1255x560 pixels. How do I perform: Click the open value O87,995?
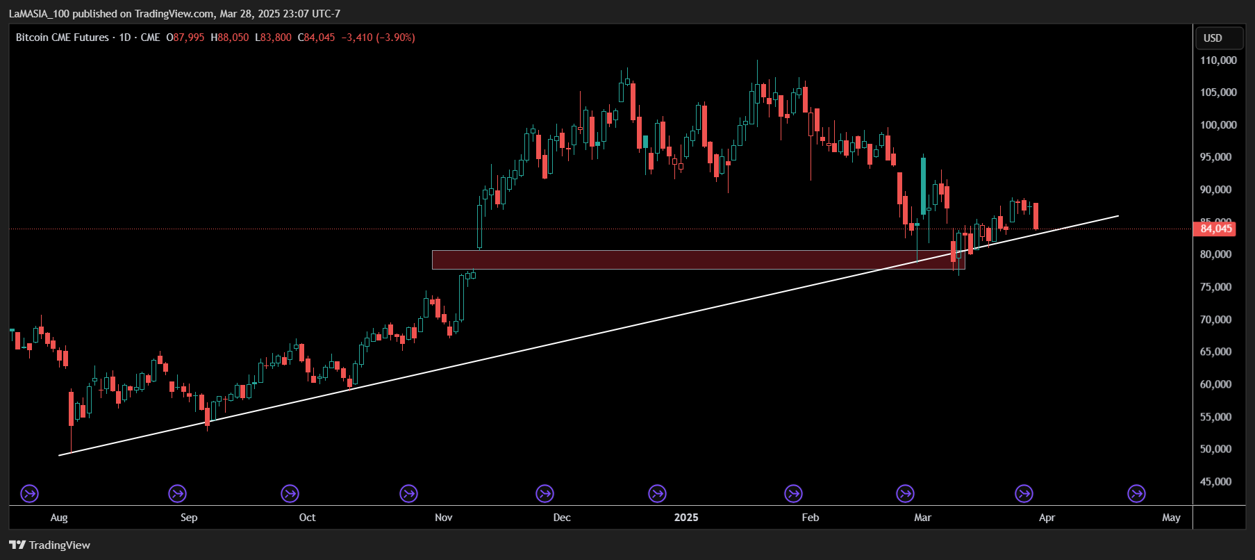185,38
